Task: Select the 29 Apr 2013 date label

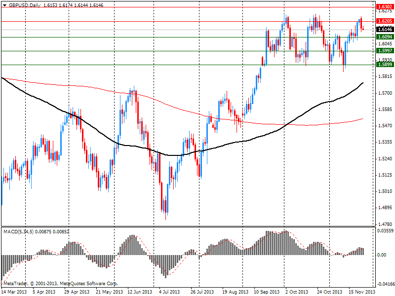Action: coord(77,292)
